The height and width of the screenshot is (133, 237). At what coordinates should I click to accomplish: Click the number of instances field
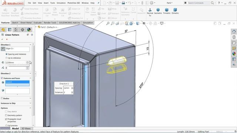tap(16, 68)
